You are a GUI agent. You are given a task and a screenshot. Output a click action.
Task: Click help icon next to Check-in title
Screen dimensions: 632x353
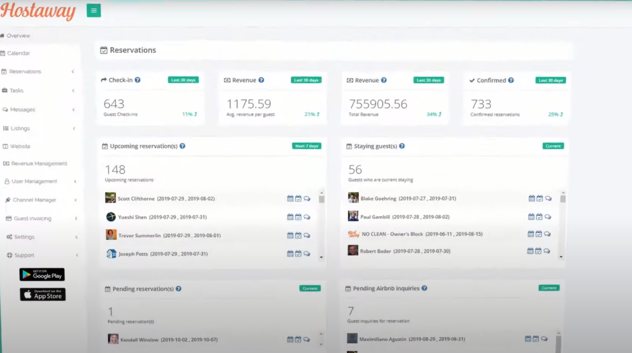pos(138,80)
